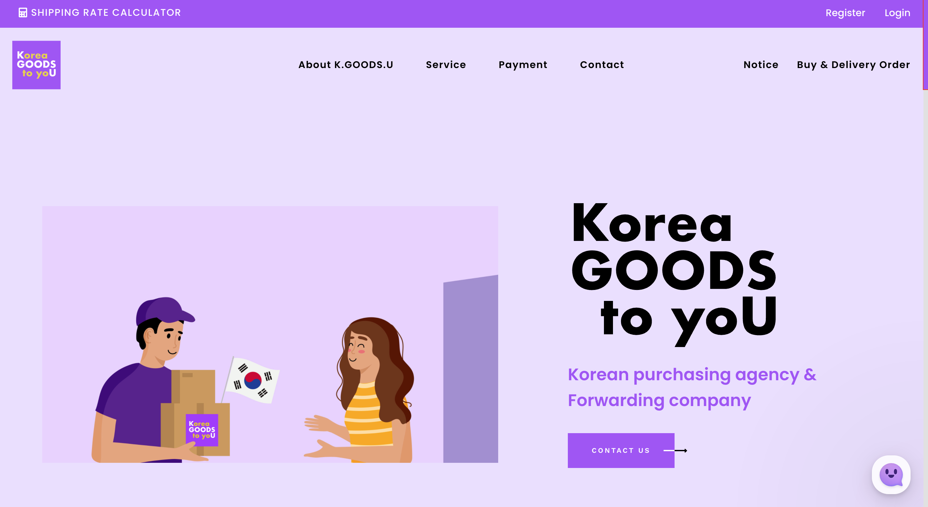
Task: Open Shipping Rate Calculator link
Action: (100, 13)
